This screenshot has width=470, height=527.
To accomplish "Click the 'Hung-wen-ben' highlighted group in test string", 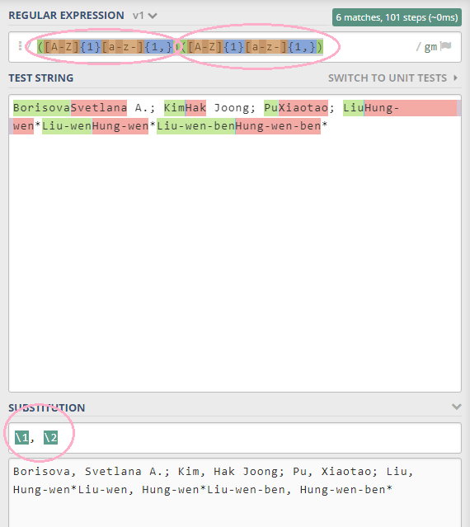I will 278,126.
